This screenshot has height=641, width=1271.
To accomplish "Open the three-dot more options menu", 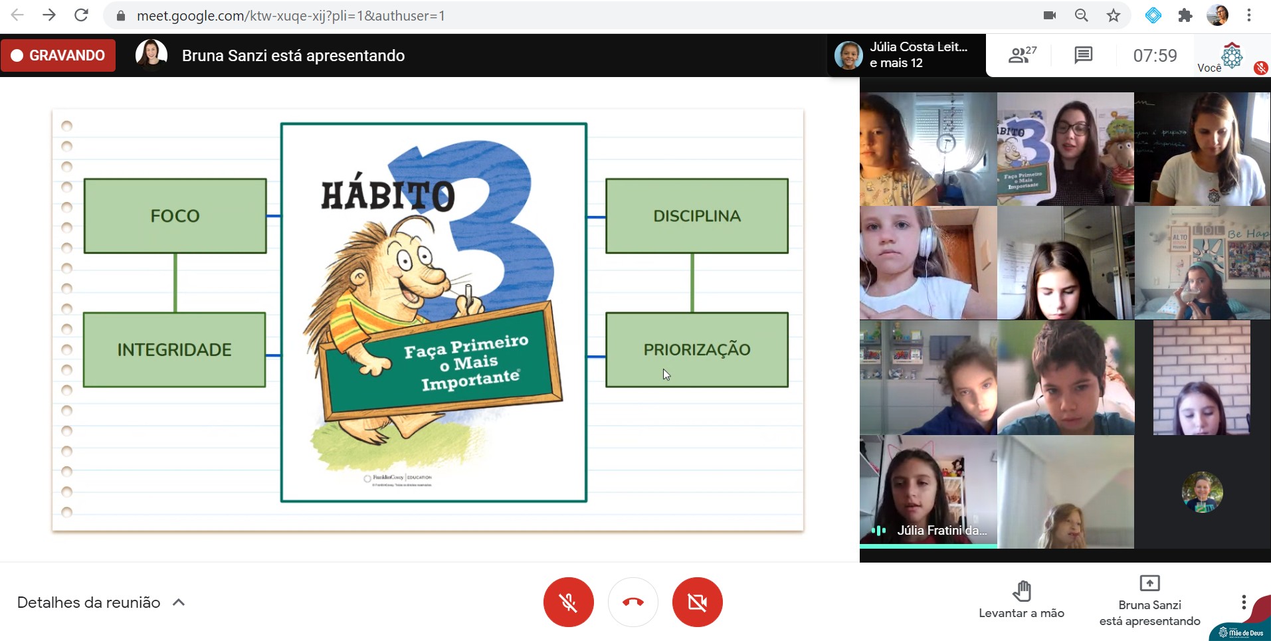I will pos(1243,602).
